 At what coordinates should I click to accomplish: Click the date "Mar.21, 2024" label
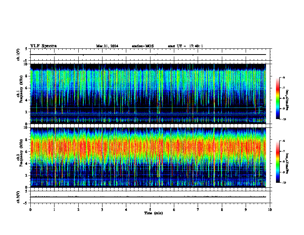tap(107, 46)
